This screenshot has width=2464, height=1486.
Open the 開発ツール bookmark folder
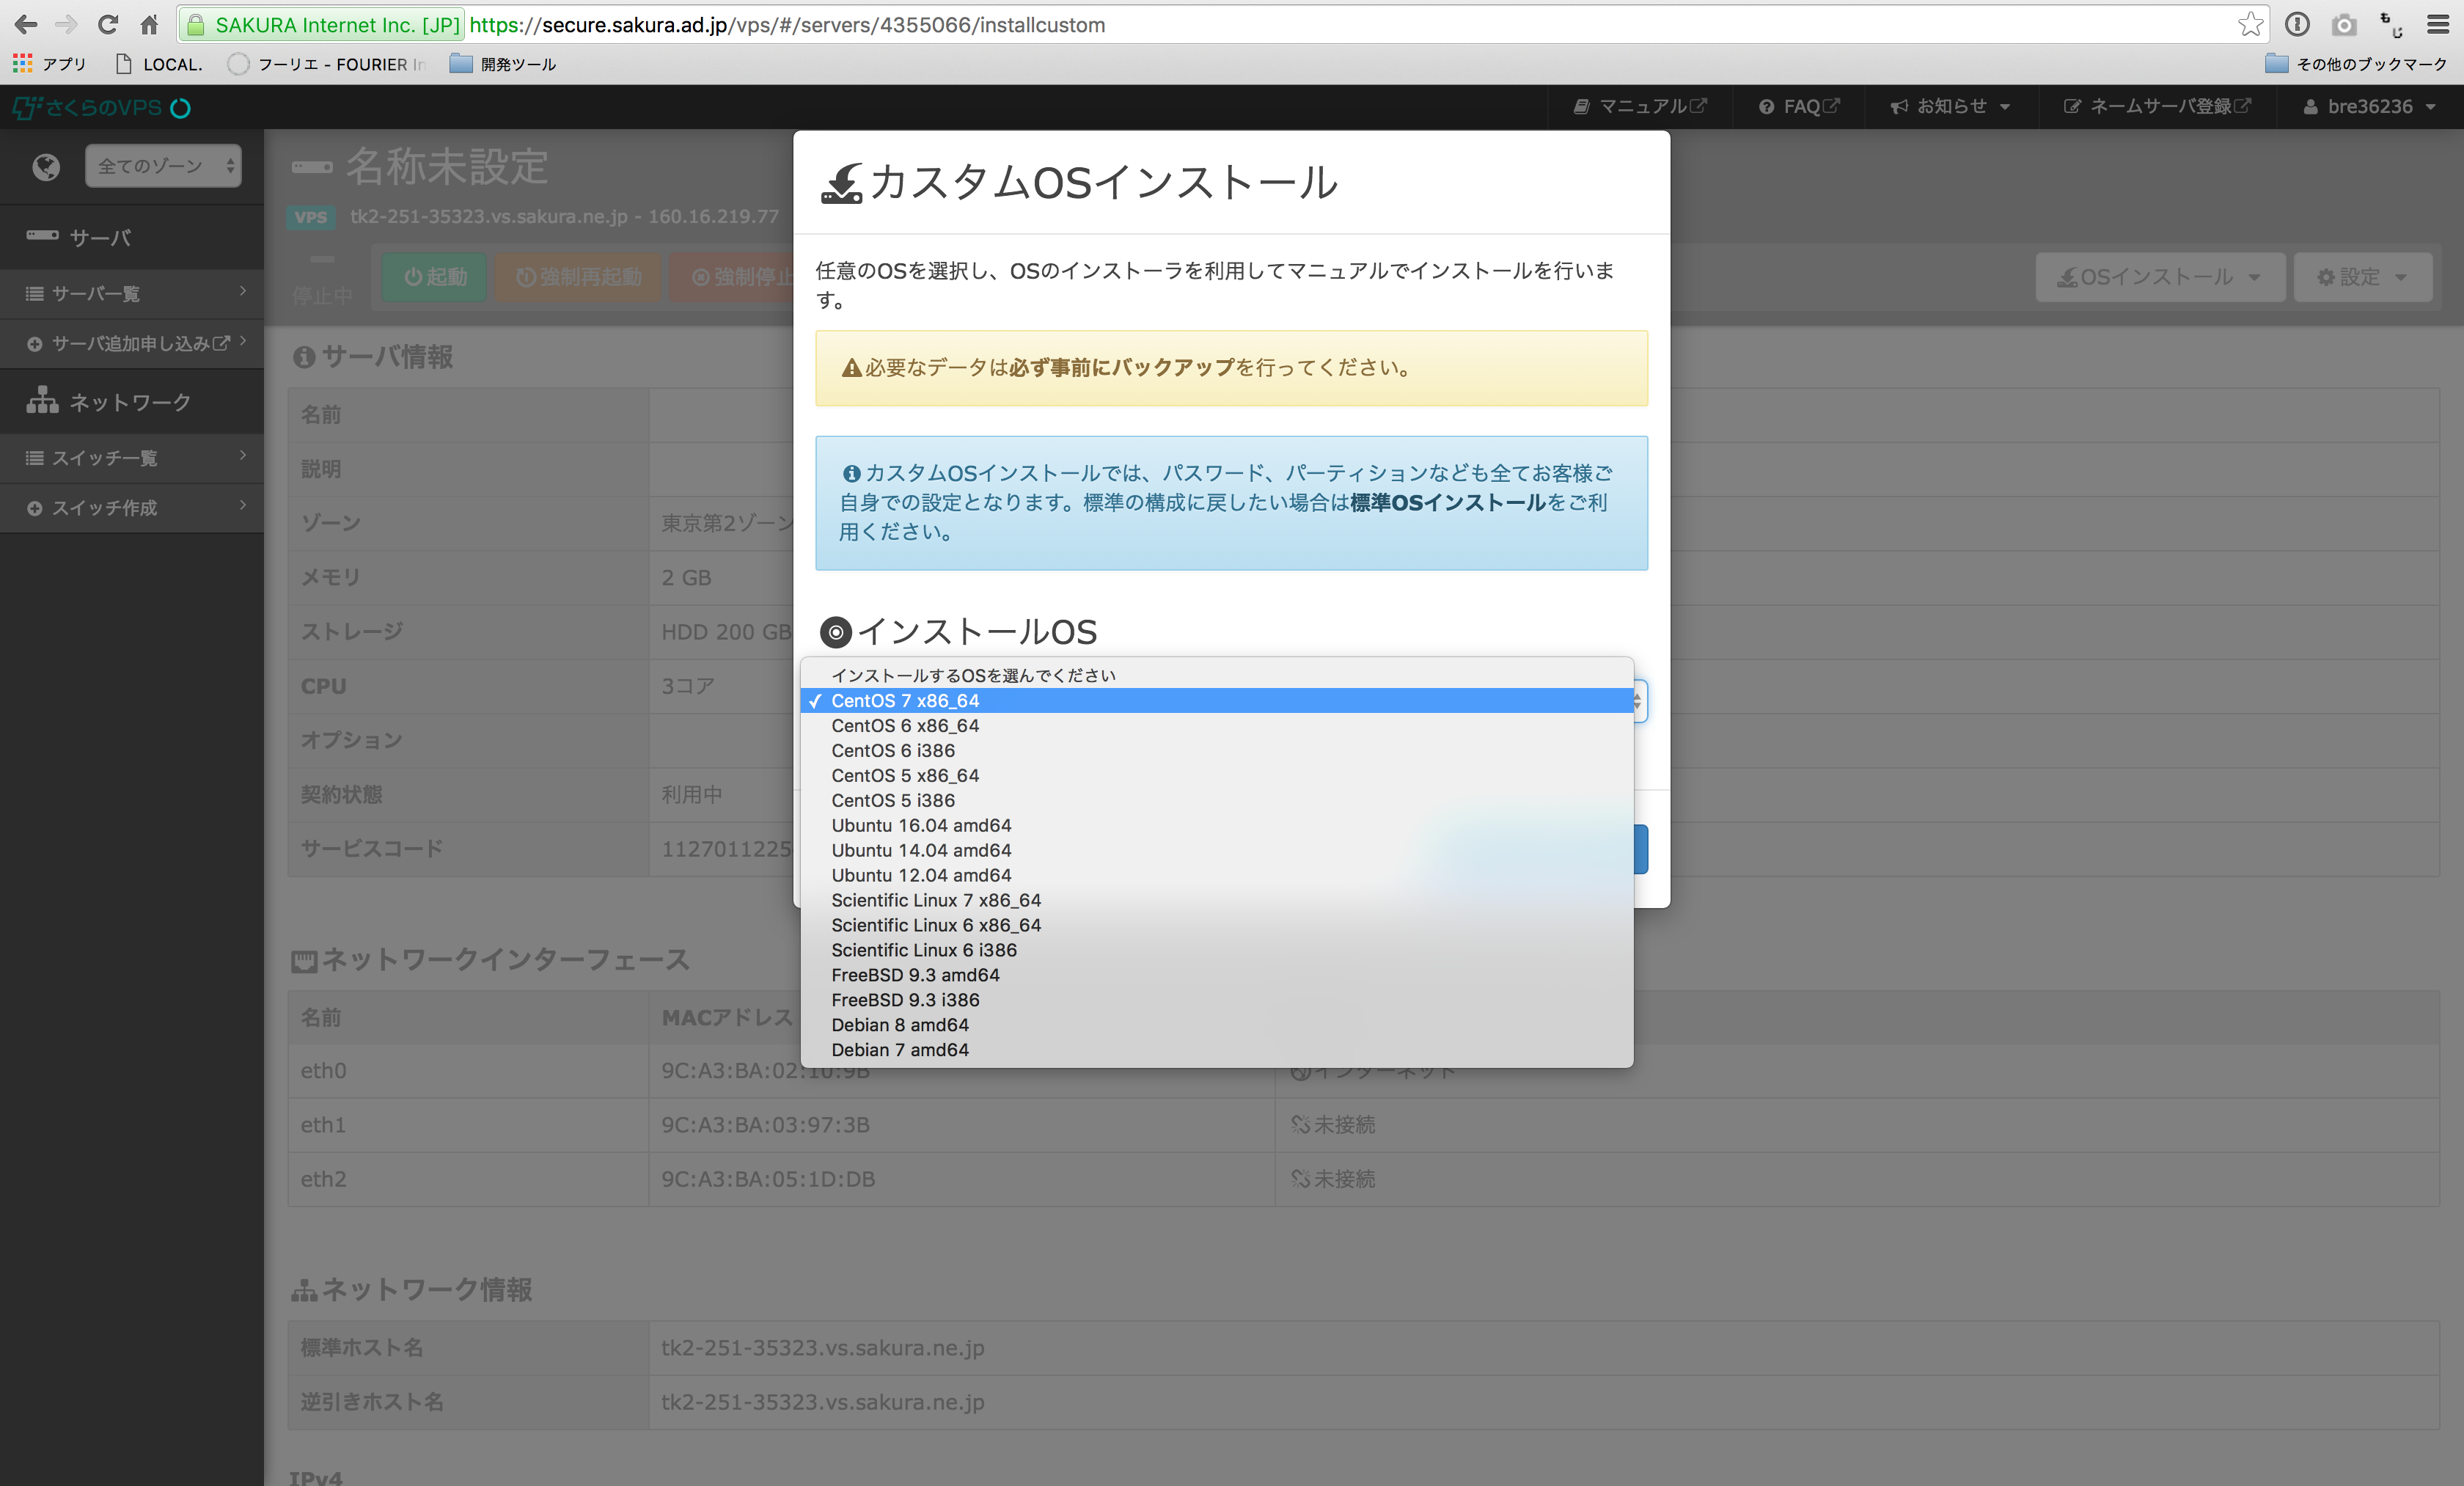coord(503,64)
